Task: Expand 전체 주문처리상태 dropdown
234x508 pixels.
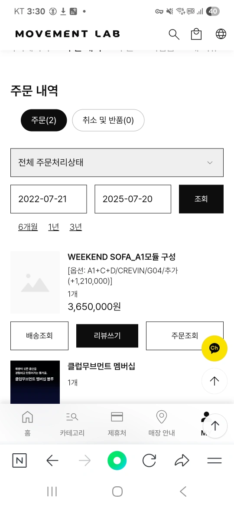Action: pos(117,163)
